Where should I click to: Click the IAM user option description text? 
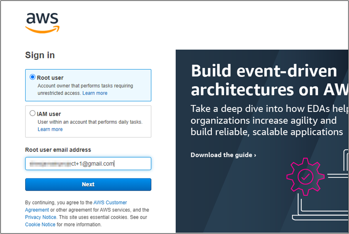pyautogui.click(x=90, y=122)
